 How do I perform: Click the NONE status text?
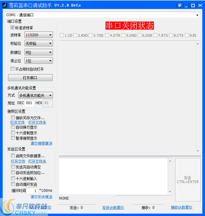click(x=64, y=198)
